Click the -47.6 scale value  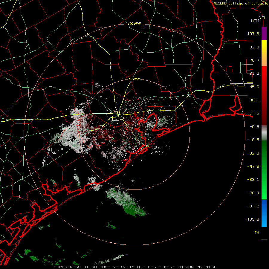pyautogui.click(x=253, y=166)
